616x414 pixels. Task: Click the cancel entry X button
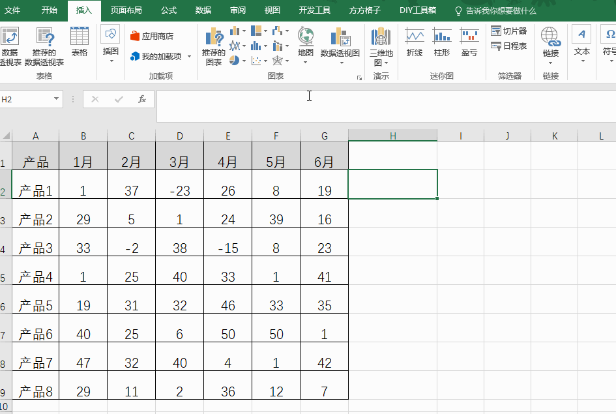coord(95,99)
